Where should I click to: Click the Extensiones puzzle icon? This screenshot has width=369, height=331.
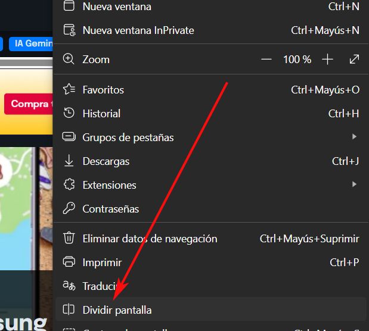(69, 185)
